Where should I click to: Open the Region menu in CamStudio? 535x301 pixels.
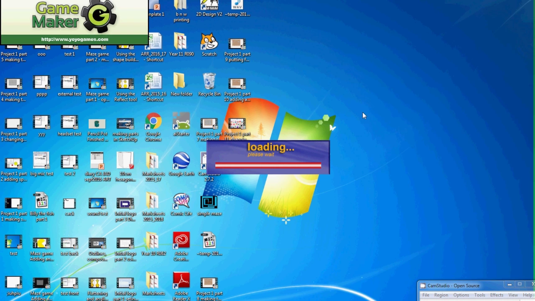pyautogui.click(x=441, y=295)
